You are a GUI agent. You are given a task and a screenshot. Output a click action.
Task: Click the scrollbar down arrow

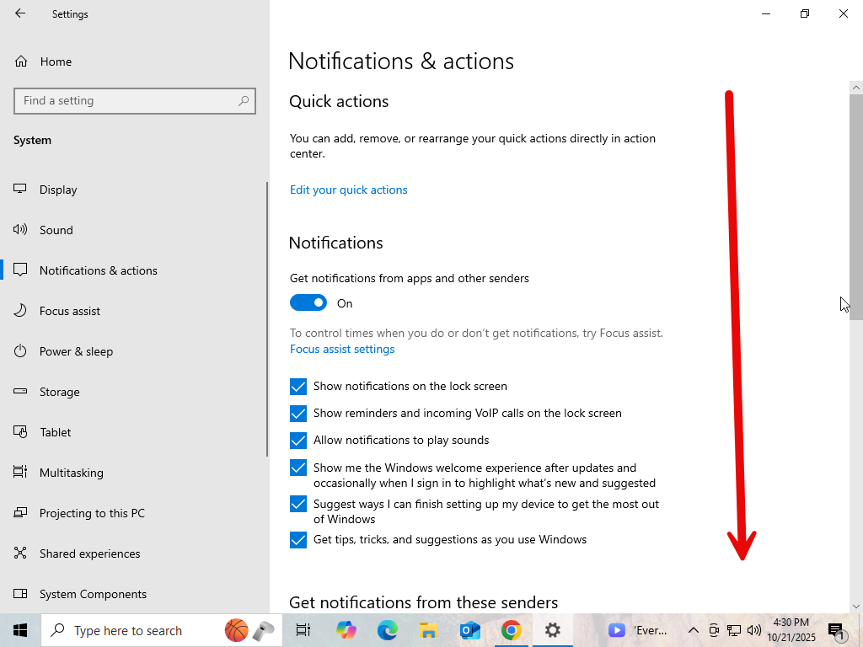pos(856,606)
